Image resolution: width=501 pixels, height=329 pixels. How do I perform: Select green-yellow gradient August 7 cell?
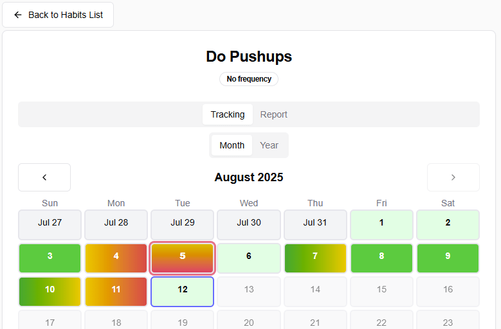(315, 258)
